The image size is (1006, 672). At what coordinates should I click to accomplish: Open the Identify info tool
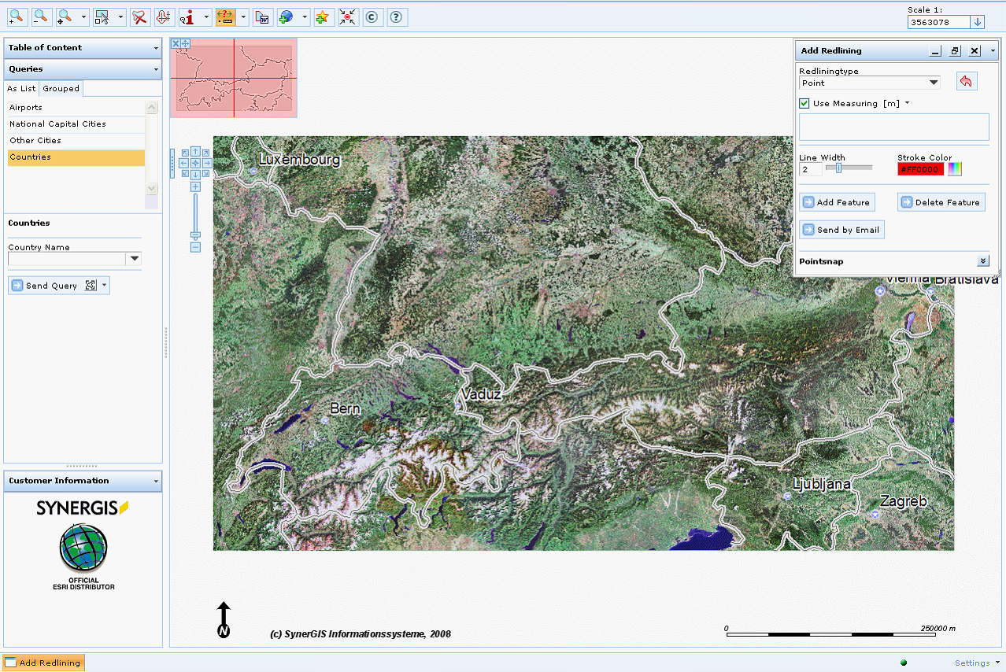click(188, 17)
